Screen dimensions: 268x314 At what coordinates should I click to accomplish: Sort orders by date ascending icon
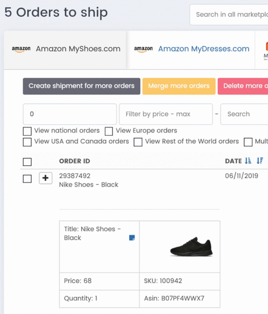pos(248,160)
